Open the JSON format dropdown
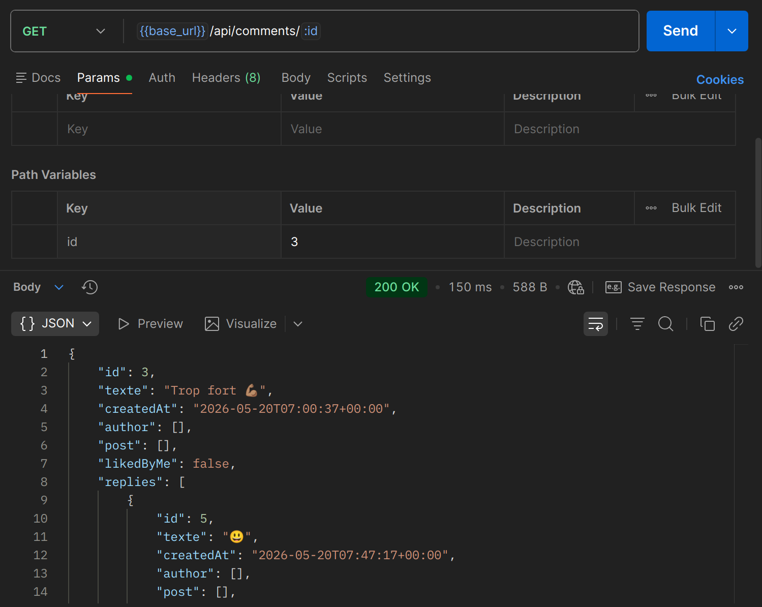Screen dimensions: 762x607 pos(55,324)
